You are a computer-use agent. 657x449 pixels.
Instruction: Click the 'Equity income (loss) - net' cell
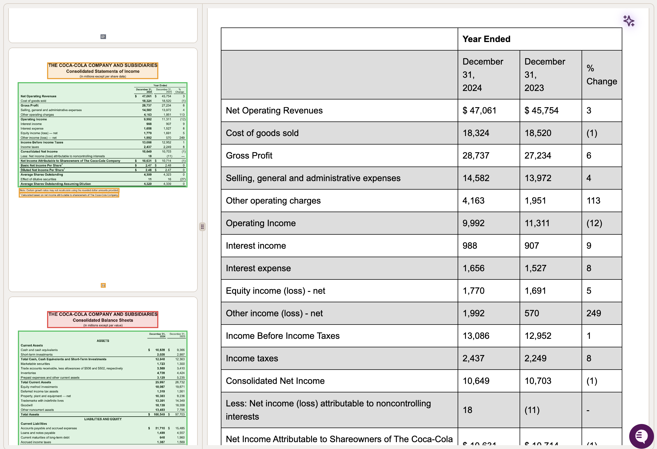339,291
